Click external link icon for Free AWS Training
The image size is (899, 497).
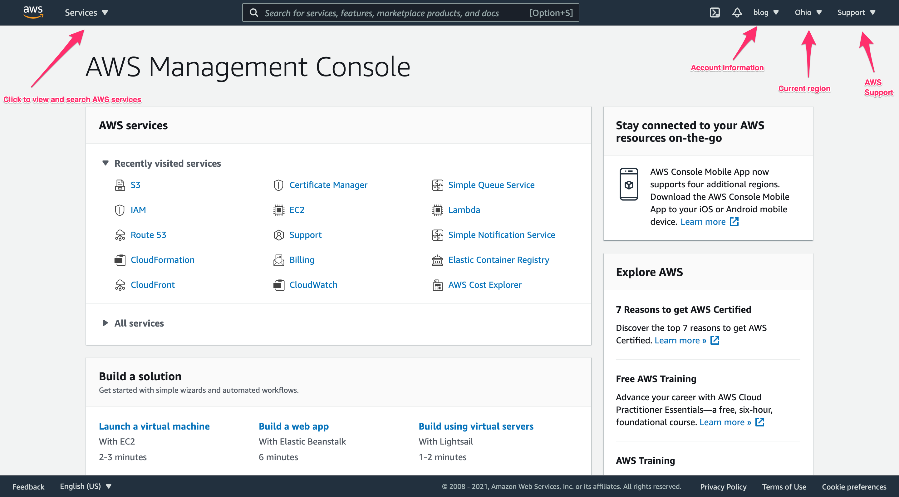tap(760, 422)
